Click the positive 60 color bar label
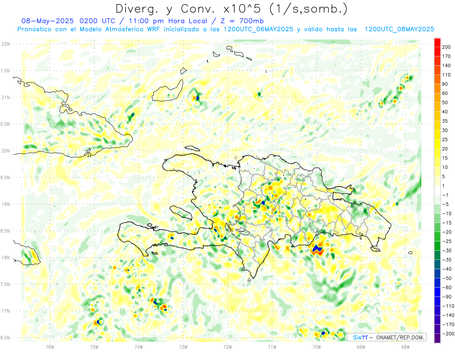The image size is (455, 352). click(445, 93)
